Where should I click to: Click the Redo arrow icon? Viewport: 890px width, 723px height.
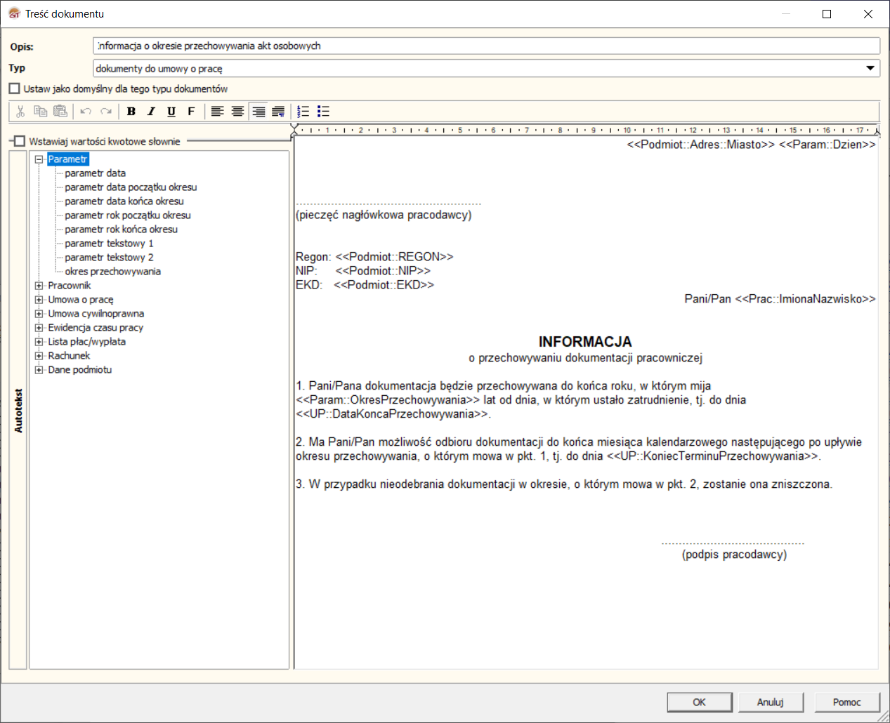pos(106,112)
